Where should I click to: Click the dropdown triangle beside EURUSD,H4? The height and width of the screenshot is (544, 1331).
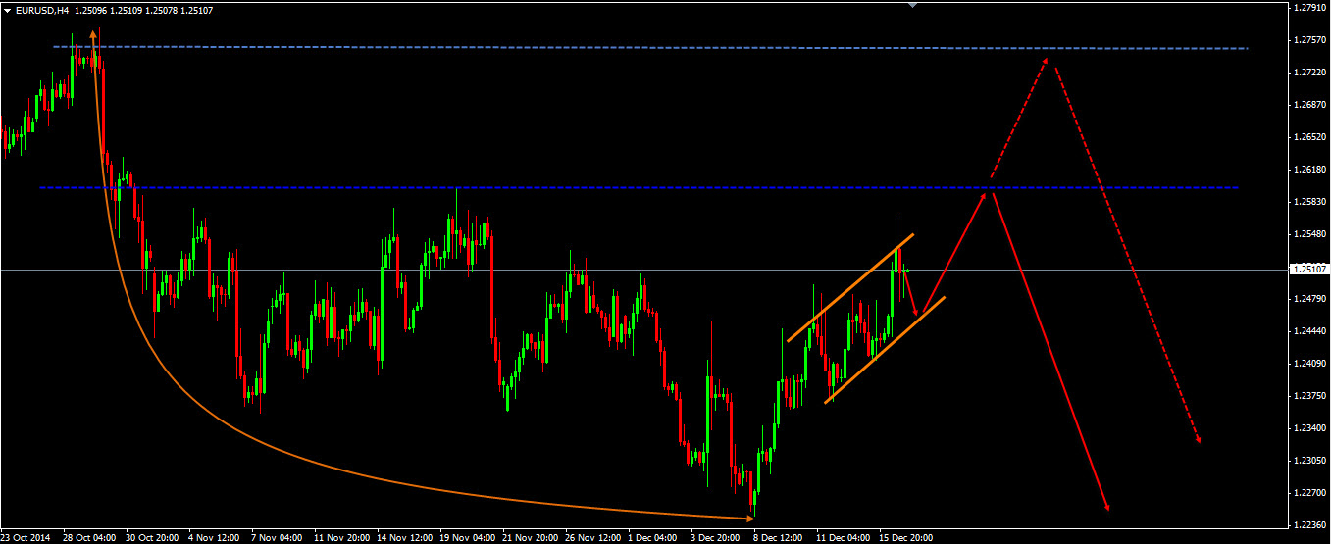(8, 10)
